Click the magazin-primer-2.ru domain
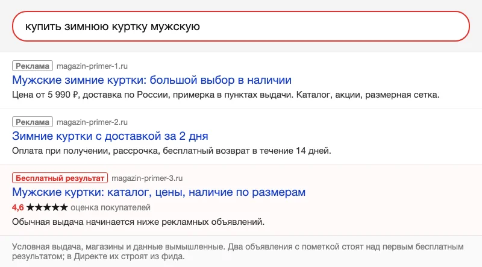Screen dimensions: 482x267 (92, 122)
